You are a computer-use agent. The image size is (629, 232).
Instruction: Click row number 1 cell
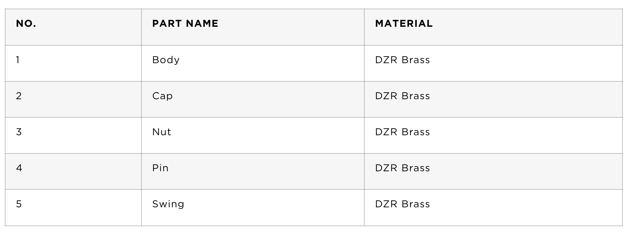(73, 63)
